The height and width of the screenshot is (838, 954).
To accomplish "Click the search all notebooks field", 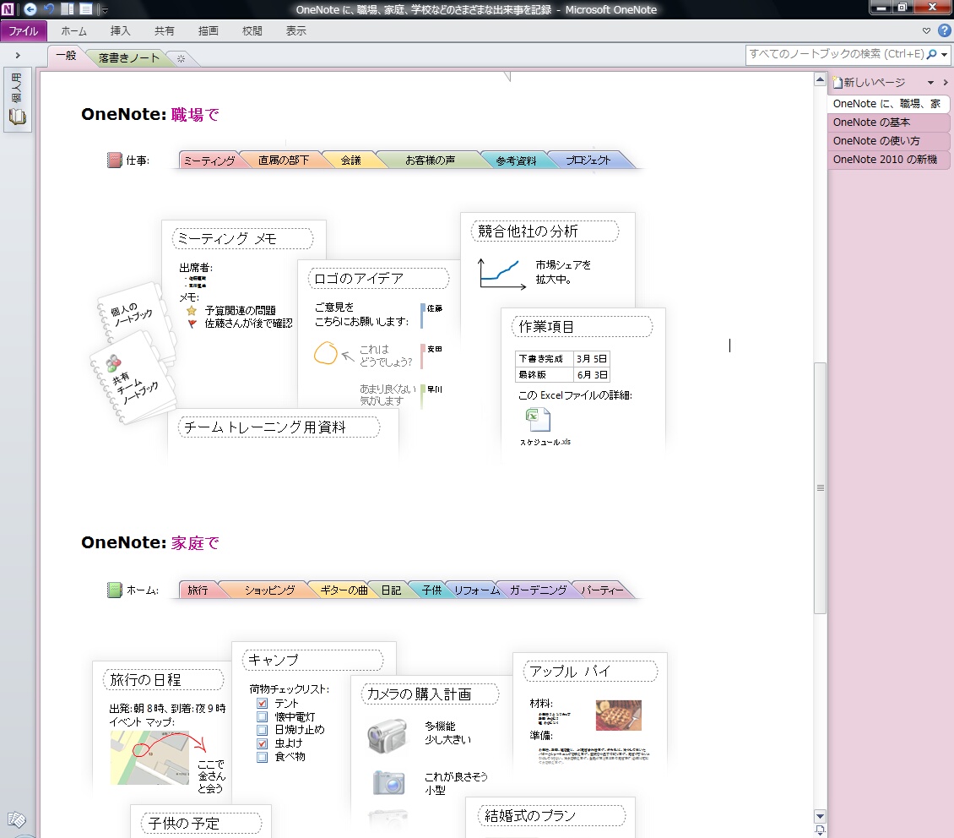I will (x=835, y=54).
